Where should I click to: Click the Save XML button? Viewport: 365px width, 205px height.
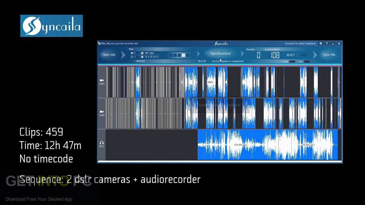point(329,55)
